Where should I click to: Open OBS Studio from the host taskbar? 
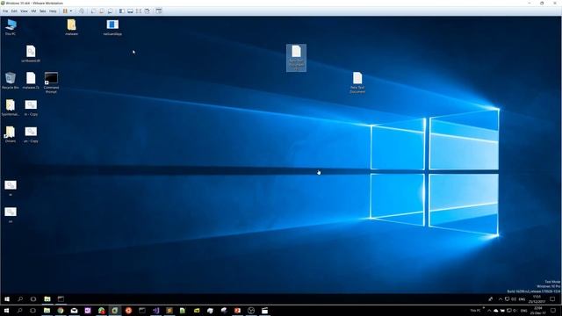(251, 311)
